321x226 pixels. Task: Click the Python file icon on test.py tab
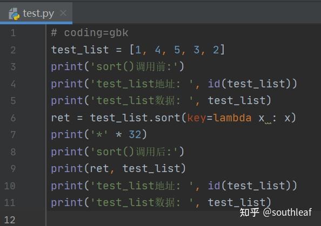pyautogui.click(x=14, y=14)
